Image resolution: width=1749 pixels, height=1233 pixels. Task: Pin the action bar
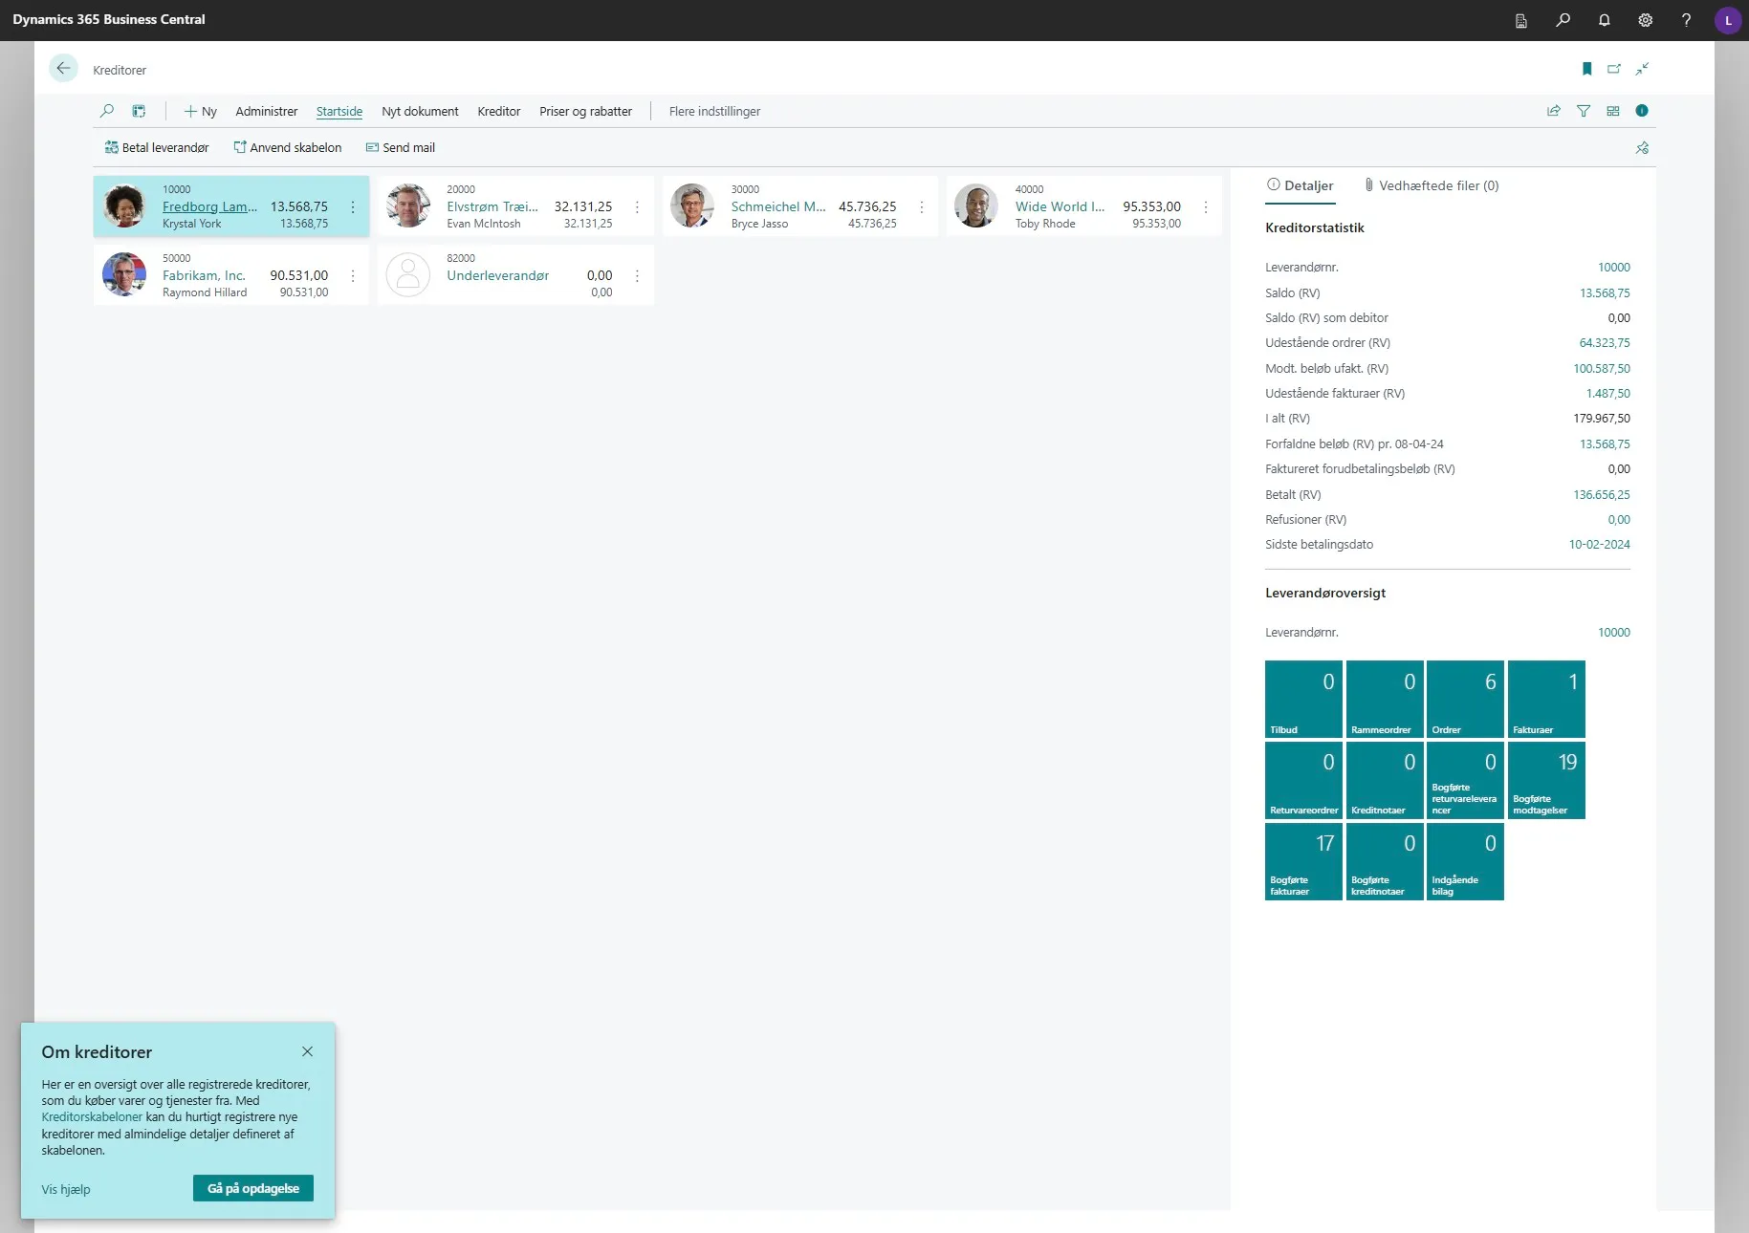click(1642, 148)
